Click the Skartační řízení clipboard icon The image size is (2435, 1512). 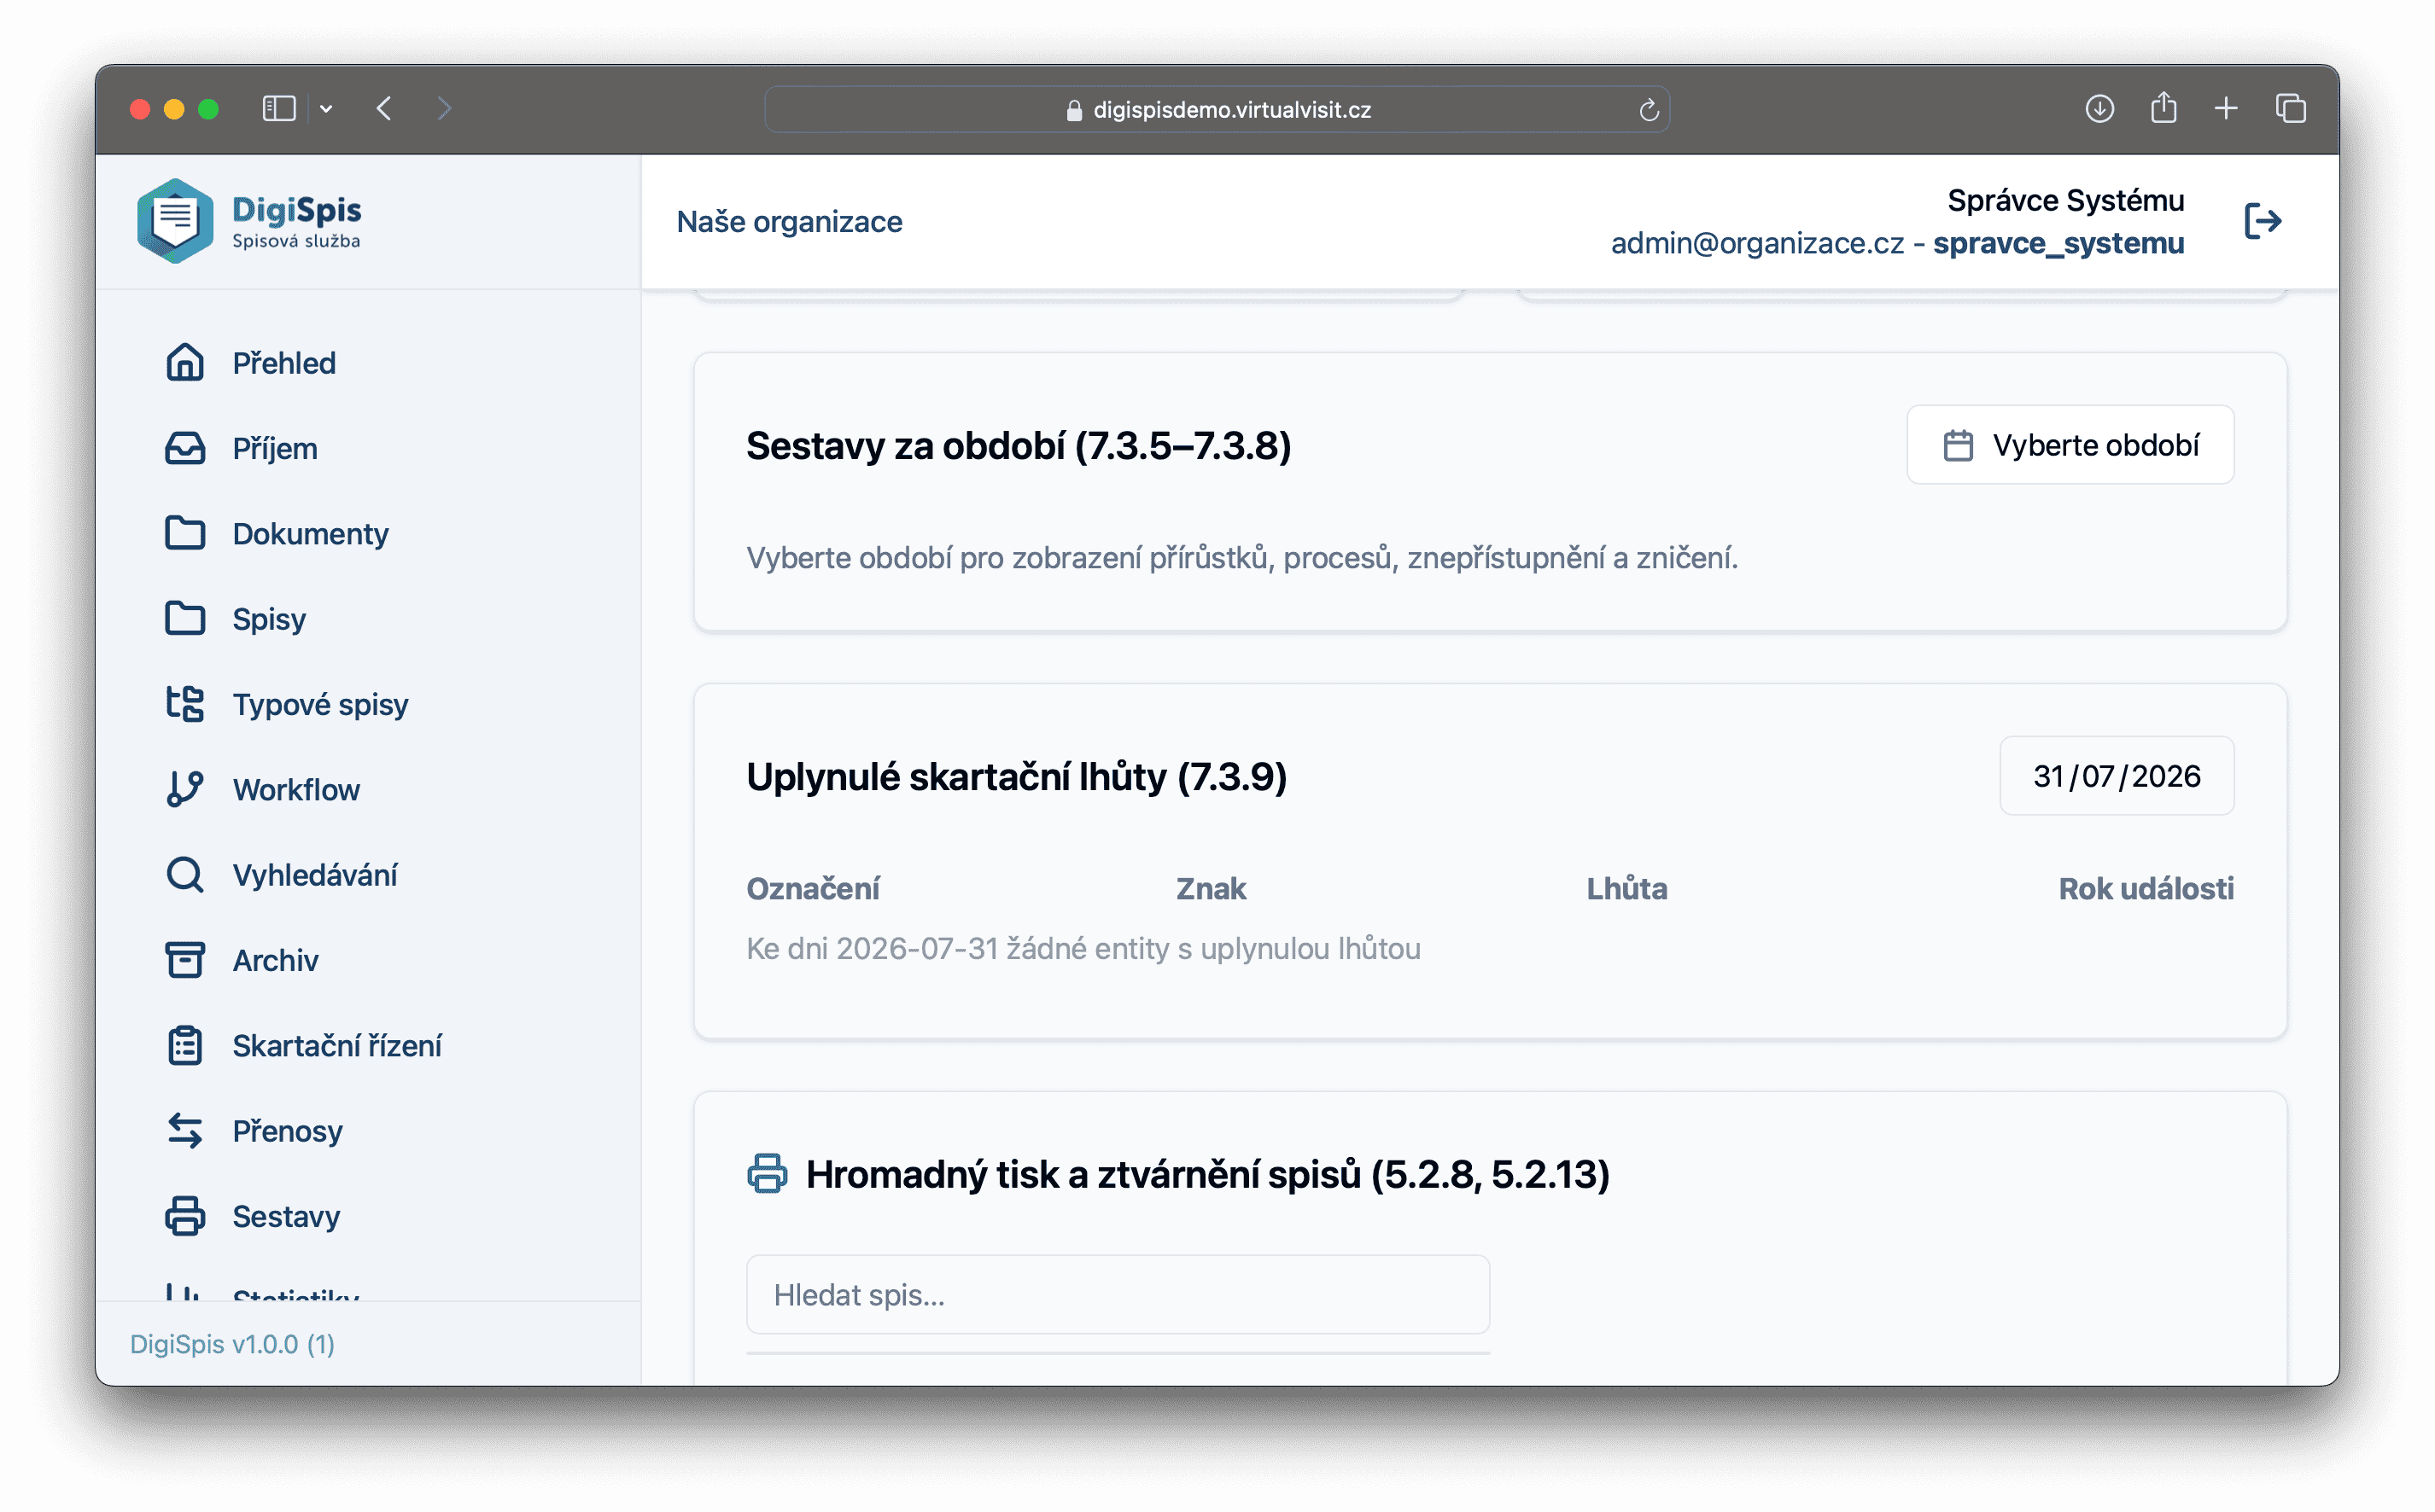click(x=185, y=1045)
